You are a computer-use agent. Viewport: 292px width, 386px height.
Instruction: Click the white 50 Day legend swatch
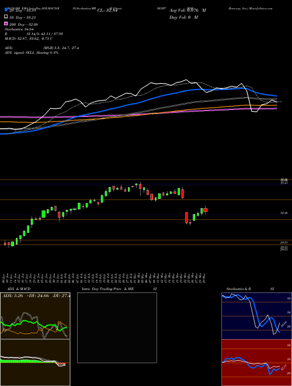click(x=6, y=17)
